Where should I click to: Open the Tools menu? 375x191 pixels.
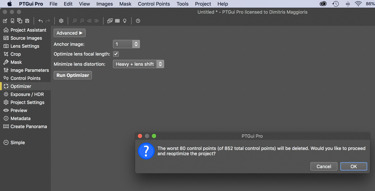[182, 4]
